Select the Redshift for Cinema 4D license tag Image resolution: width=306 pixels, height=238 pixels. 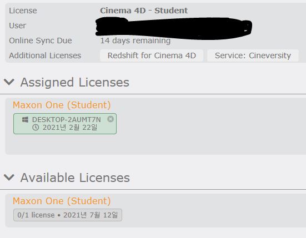(x=152, y=55)
